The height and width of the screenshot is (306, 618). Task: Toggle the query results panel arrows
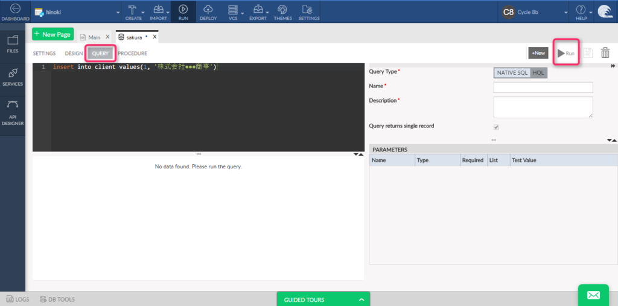tap(358, 154)
